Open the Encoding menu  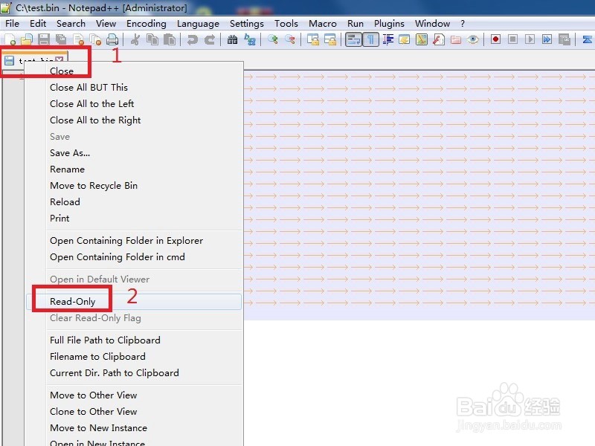[147, 24]
